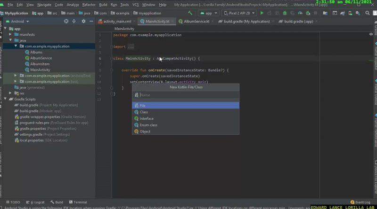Expand com.example.myapplication (test) package
The image size is (377, 209).
click(16, 82)
